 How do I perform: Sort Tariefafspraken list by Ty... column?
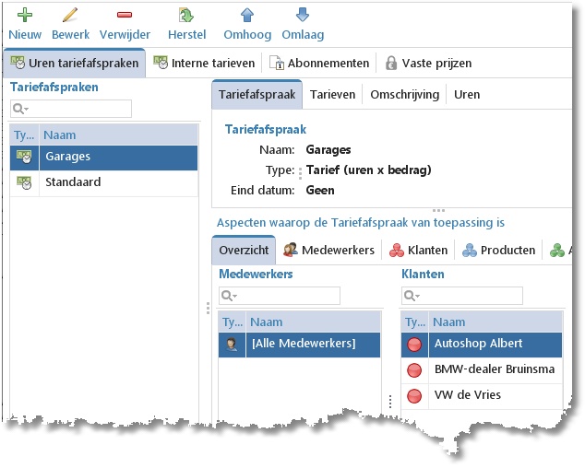pos(24,135)
